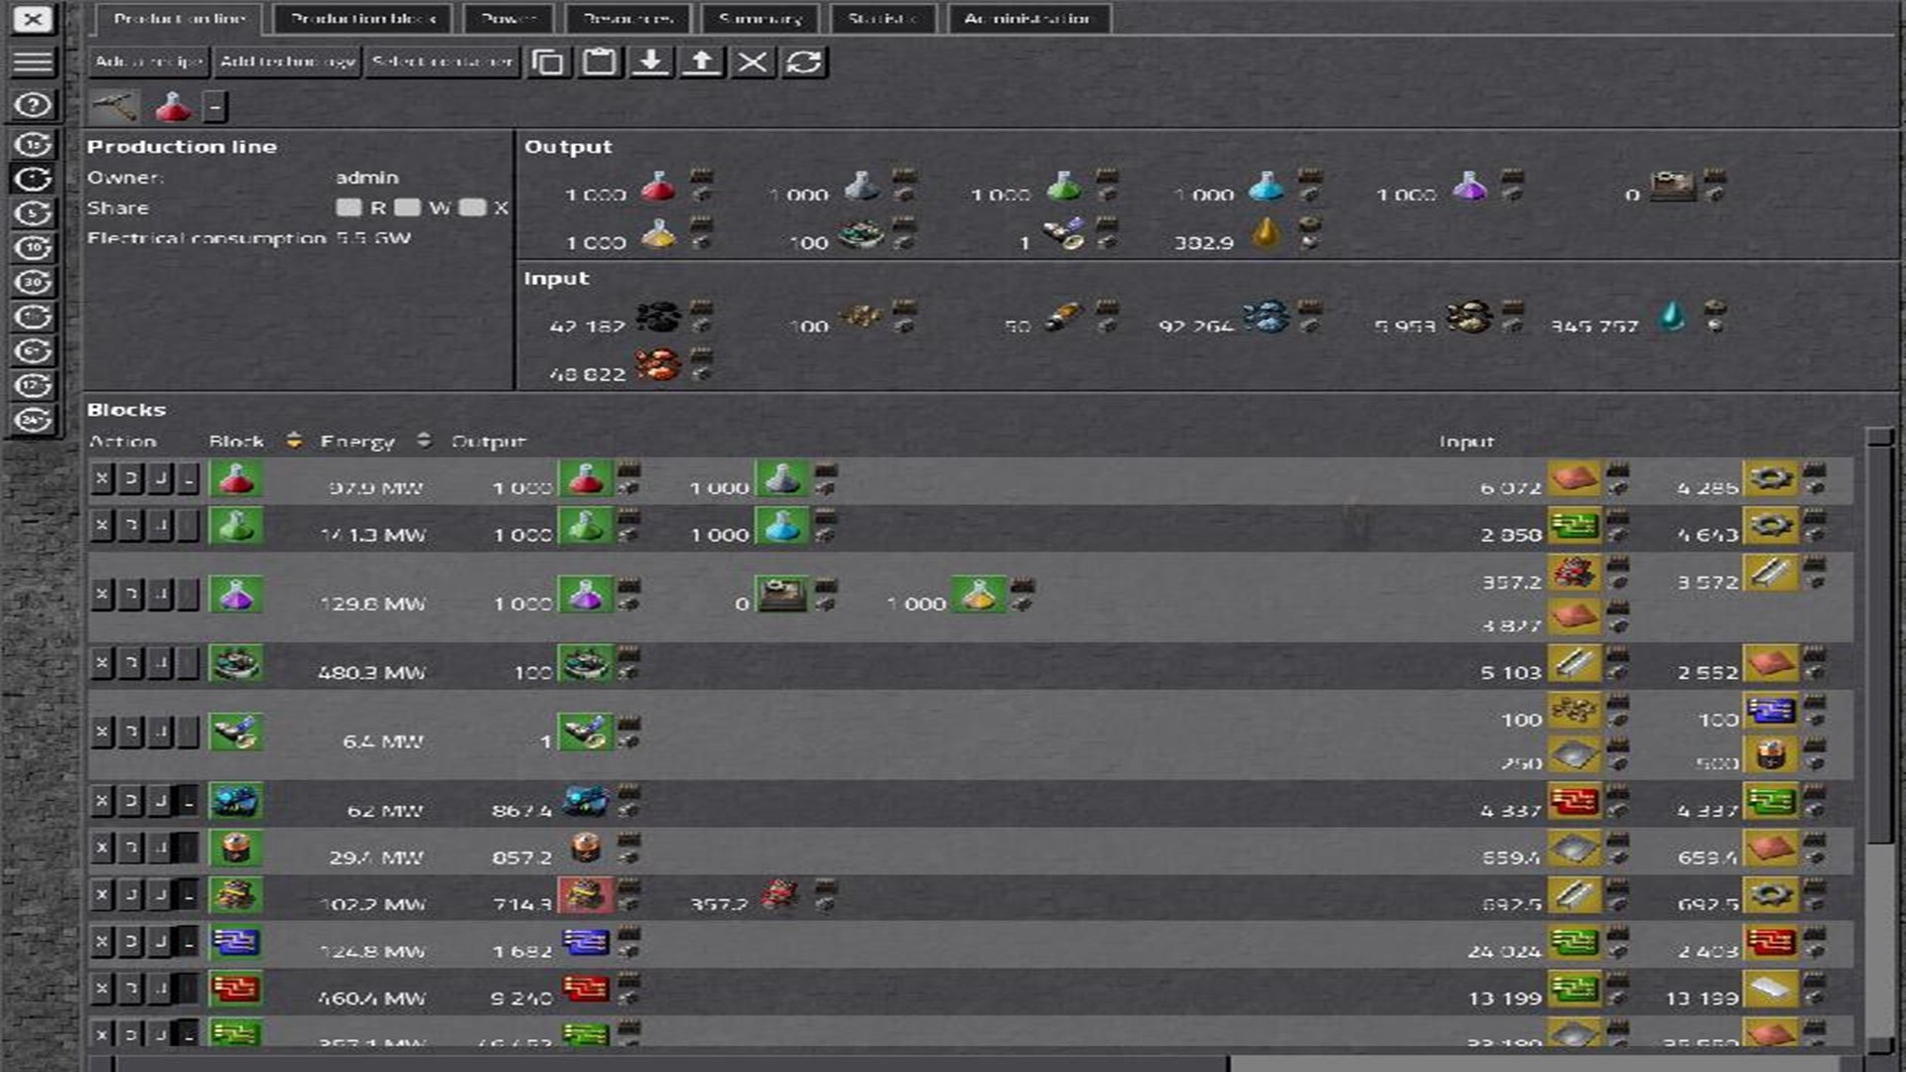Sort blocks by Energy column arrow

pyautogui.click(x=424, y=440)
